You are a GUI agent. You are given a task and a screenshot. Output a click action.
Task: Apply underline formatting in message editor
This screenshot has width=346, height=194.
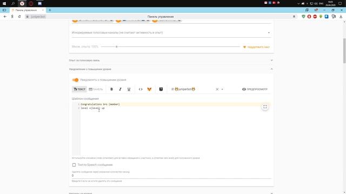(129, 89)
